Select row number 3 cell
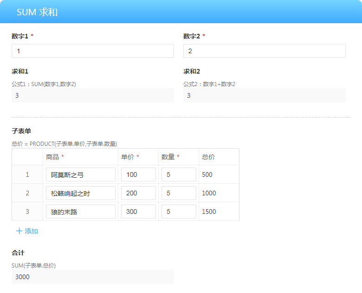 [x=27, y=212]
